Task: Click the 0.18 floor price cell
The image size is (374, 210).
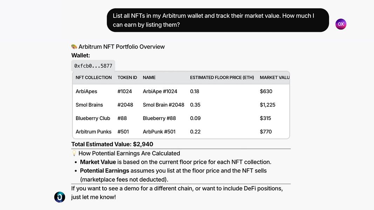Action: point(195,91)
